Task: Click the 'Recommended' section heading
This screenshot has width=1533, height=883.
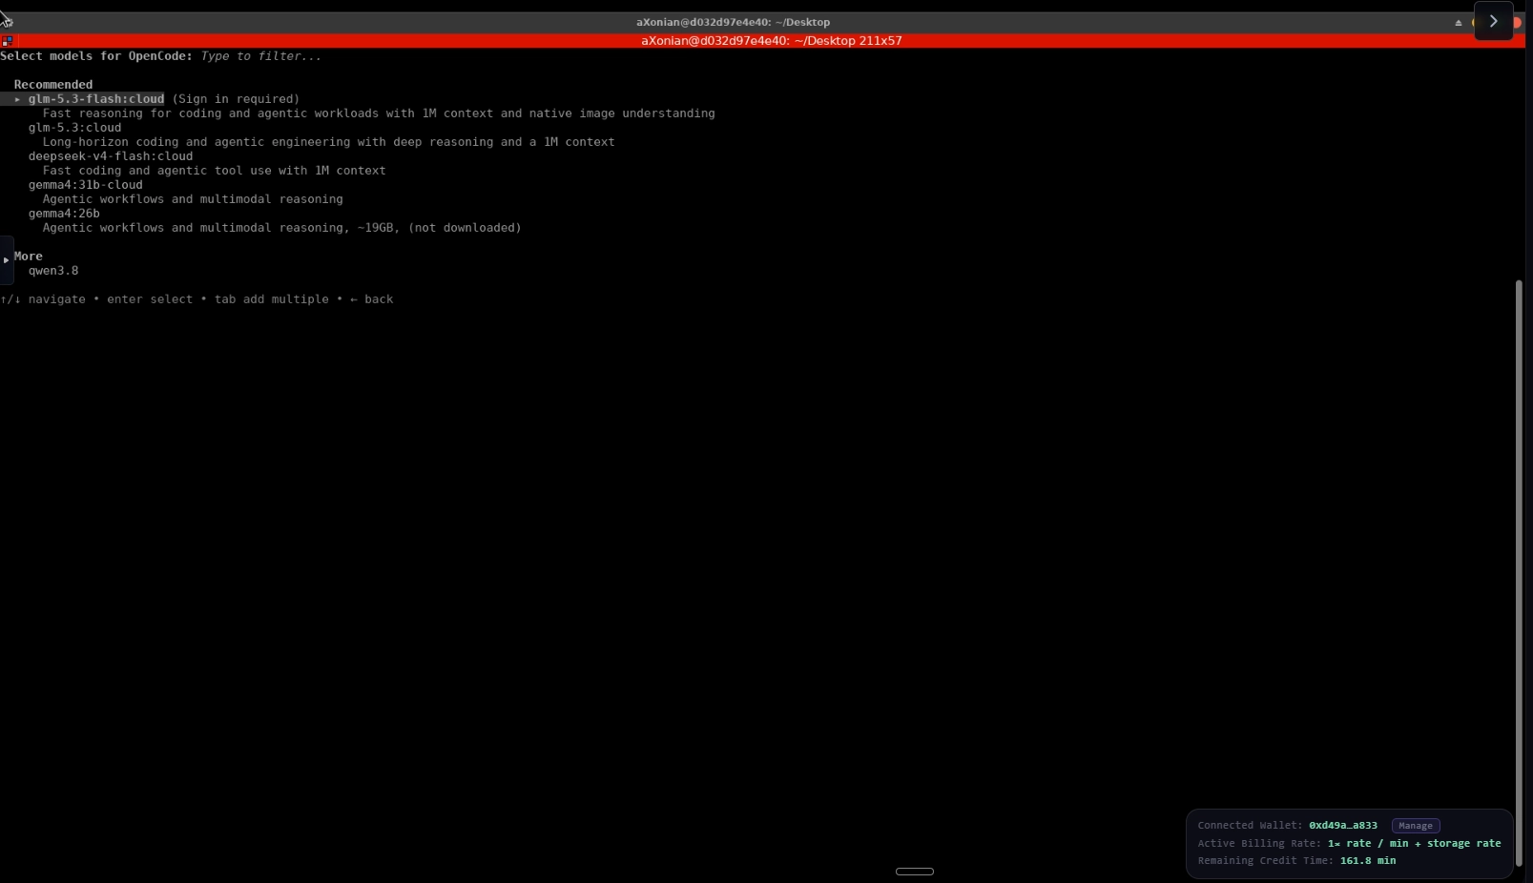Action: (53, 85)
